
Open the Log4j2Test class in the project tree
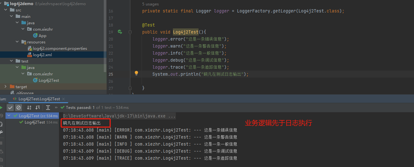click(x=49, y=80)
